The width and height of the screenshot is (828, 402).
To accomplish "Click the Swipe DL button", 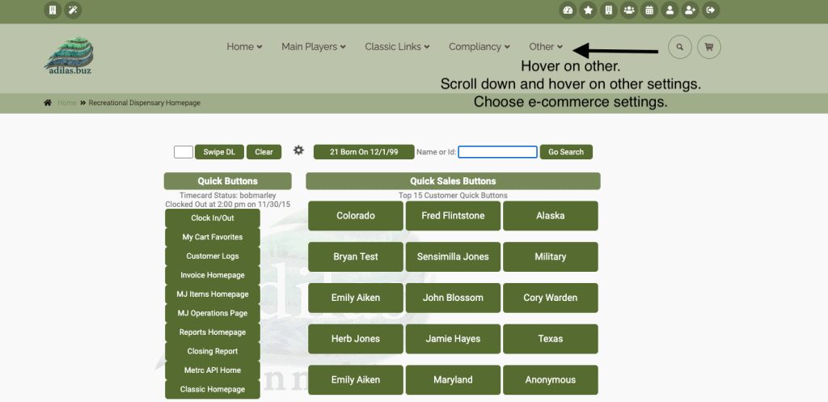I will 220,152.
